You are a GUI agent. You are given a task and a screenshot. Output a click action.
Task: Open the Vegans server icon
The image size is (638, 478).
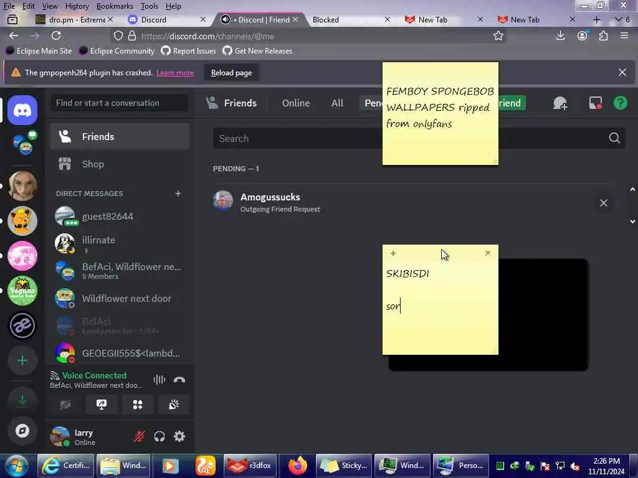coord(22,291)
